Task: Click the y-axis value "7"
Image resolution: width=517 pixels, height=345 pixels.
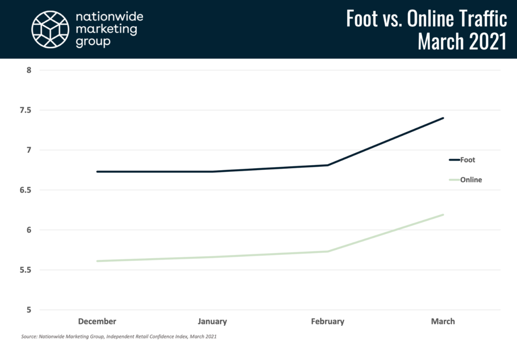Action: click(29, 150)
